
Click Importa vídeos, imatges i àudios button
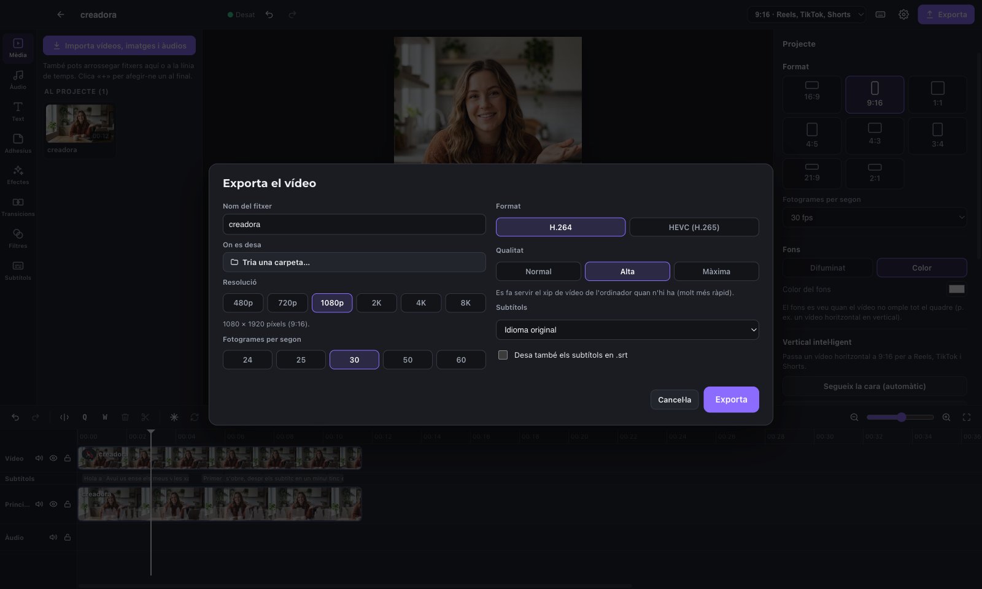point(119,45)
